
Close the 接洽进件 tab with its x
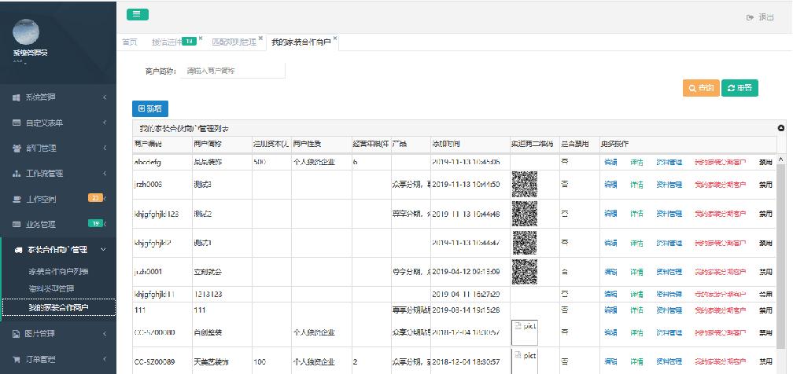[201, 38]
